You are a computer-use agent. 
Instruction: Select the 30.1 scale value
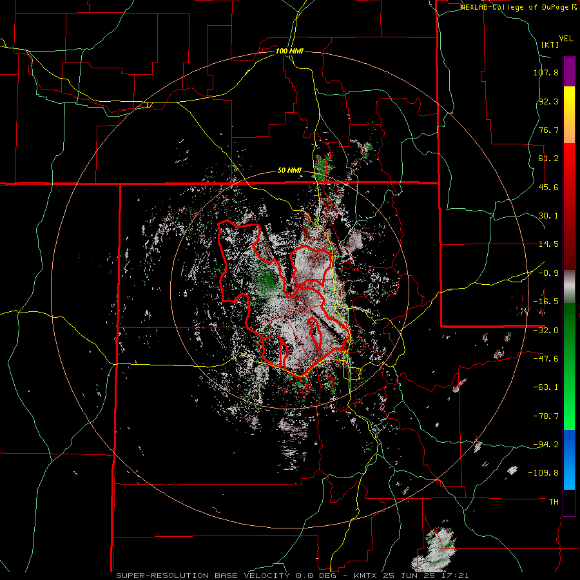coord(548,216)
